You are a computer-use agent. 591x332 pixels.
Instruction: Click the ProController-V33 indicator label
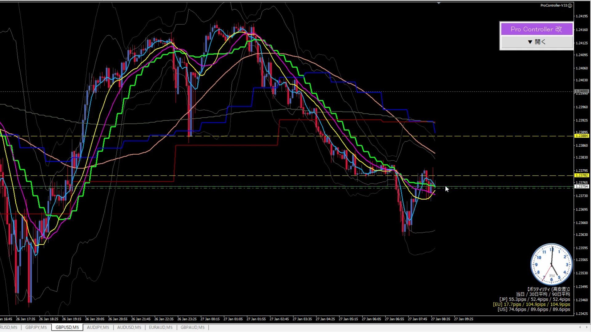point(554,6)
